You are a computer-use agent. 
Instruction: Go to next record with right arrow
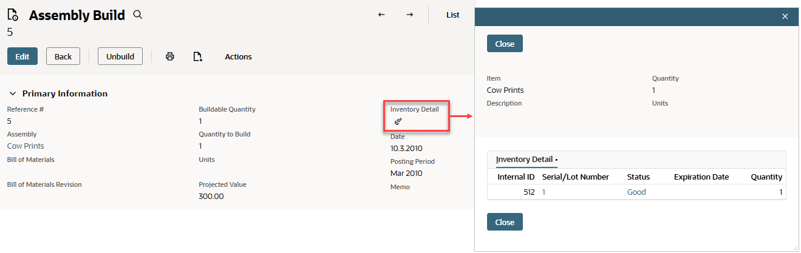[x=410, y=15]
